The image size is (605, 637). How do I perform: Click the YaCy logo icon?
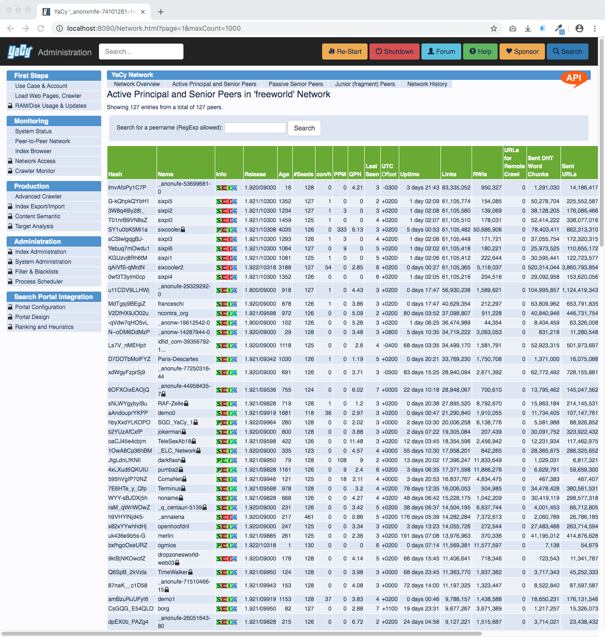(x=20, y=52)
